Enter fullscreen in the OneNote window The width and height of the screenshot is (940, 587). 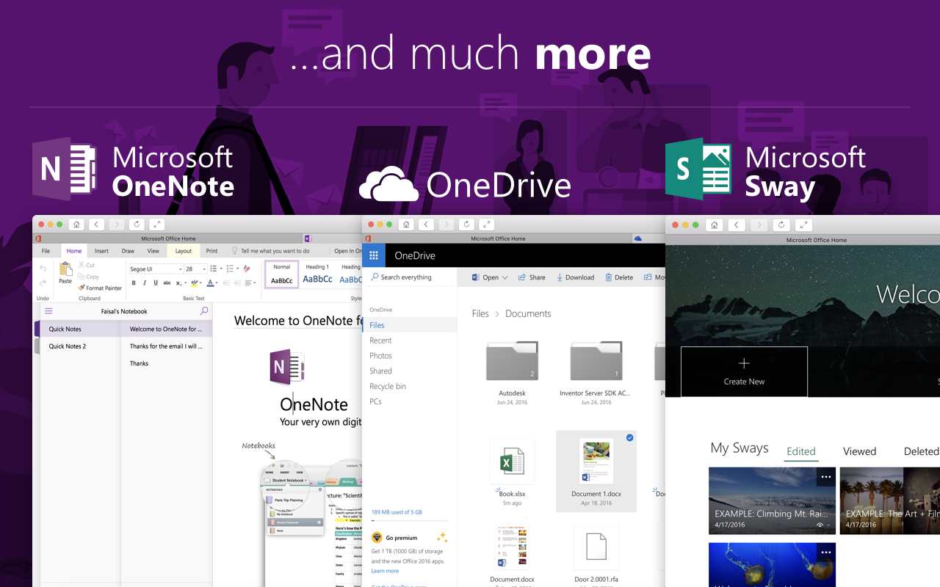click(x=156, y=225)
